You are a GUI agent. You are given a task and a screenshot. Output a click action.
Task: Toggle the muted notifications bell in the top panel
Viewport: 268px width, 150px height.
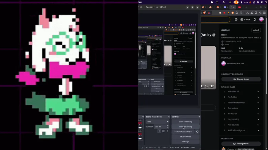[258, 2]
